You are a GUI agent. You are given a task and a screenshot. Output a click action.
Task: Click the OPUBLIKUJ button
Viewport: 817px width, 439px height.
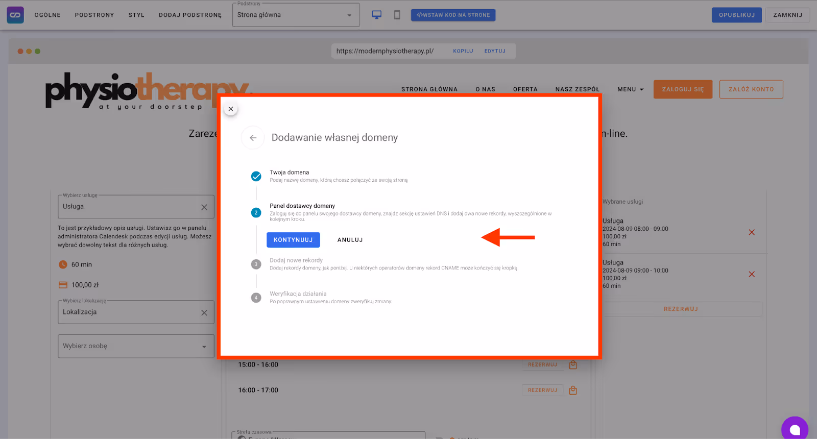[736, 15]
